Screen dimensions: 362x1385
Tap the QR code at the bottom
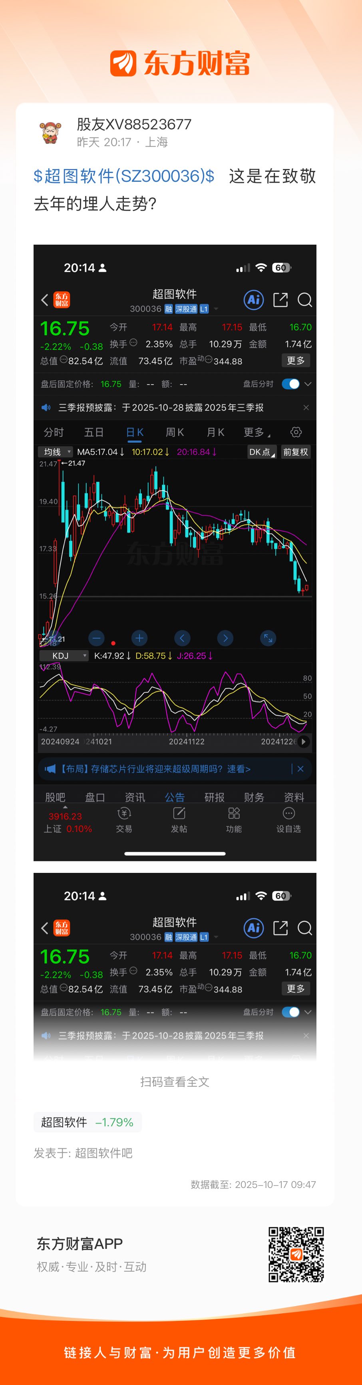point(296,1254)
